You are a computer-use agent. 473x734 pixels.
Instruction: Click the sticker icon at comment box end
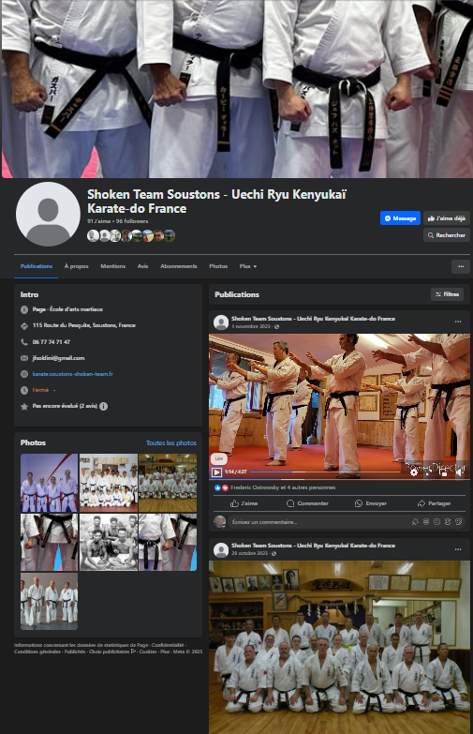pyautogui.click(x=459, y=521)
